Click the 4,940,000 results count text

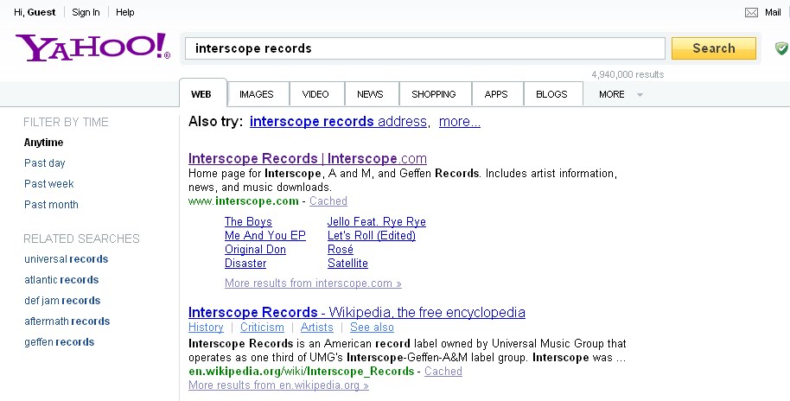pyautogui.click(x=628, y=74)
